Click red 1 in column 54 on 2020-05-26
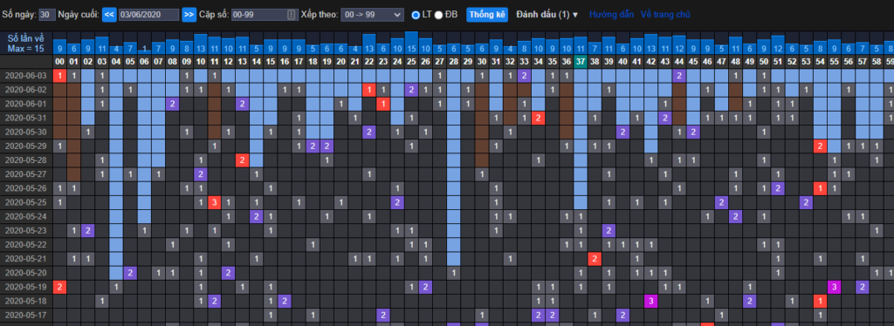 tap(820, 188)
